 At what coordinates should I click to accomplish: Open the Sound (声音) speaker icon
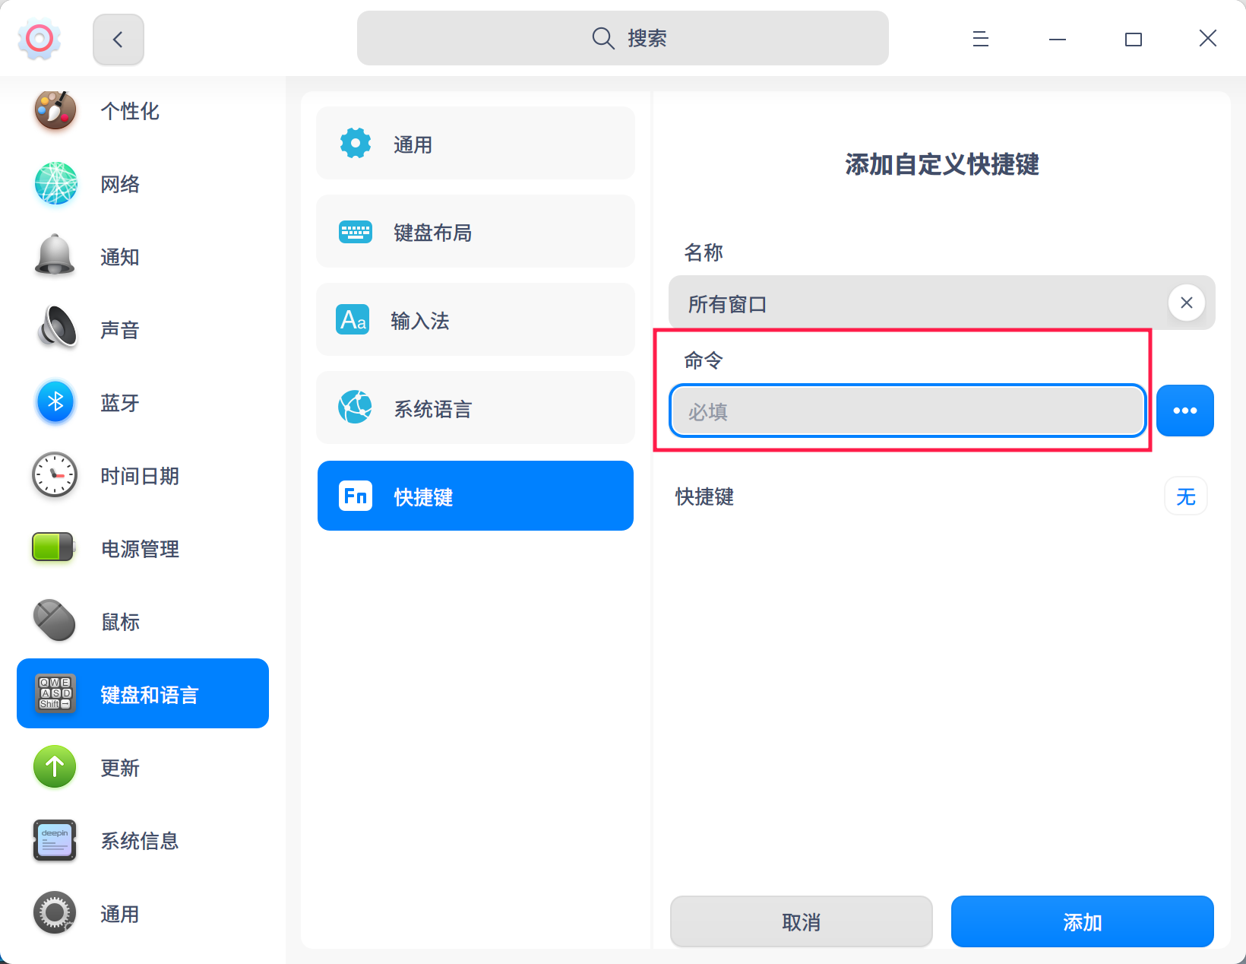pyautogui.click(x=55, y=329)
